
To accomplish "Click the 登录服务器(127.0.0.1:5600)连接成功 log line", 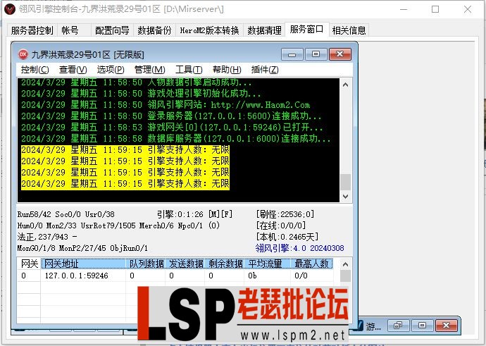I will [171, 116].
